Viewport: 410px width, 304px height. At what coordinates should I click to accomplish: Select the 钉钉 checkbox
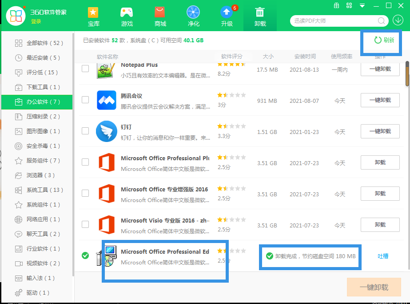tap(85, 131)
